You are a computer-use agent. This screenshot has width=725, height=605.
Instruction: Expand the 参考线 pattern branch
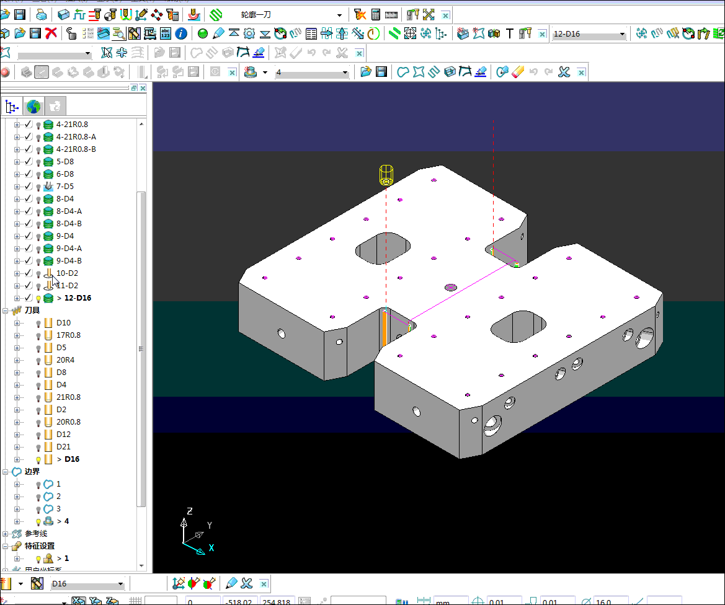(x=5, y=534)
